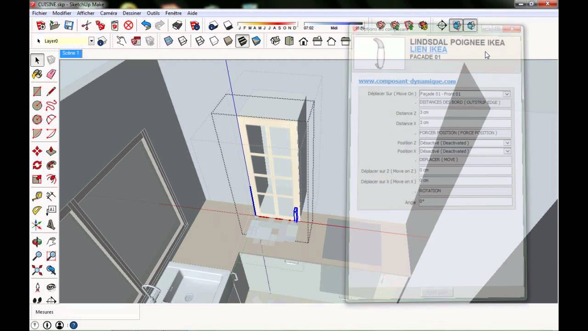Click the Distance Z input field
588x331 pixels.
pos(465,113)
